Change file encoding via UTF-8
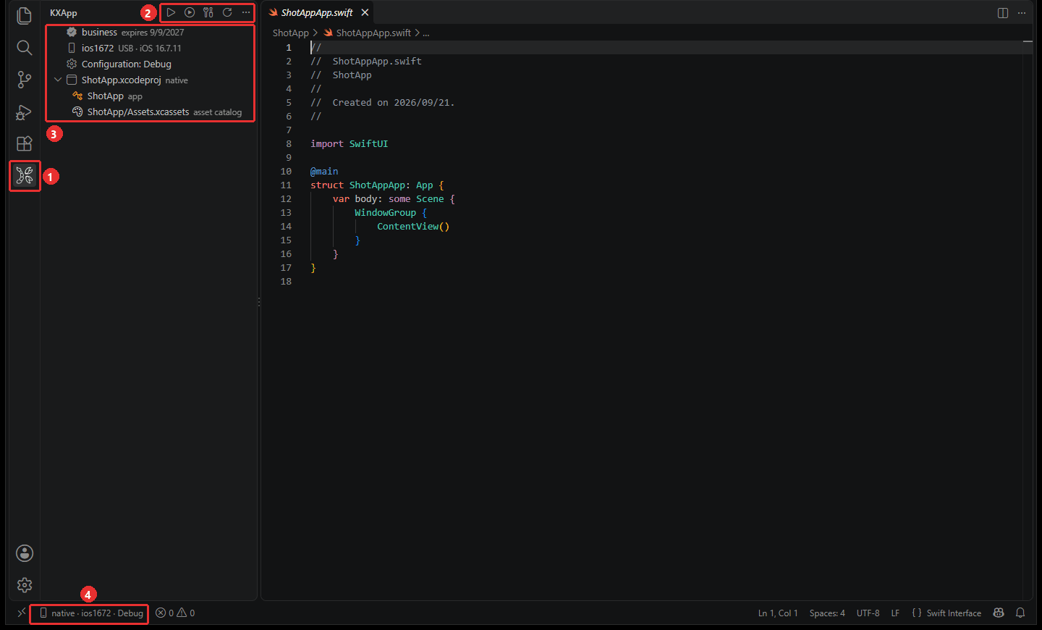Screen dimensions: 1042x630 pyautogui.click(x=868, y=613)
